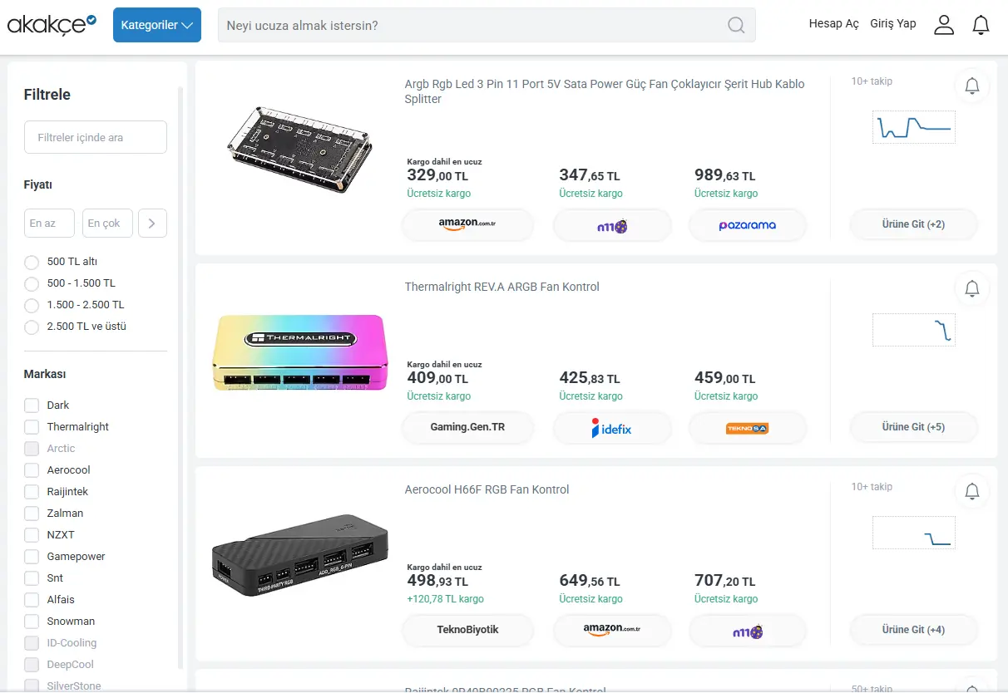Click Ürüne Git (+5) button
This screenshot has width=1008, height=693.
click(913, 427)
